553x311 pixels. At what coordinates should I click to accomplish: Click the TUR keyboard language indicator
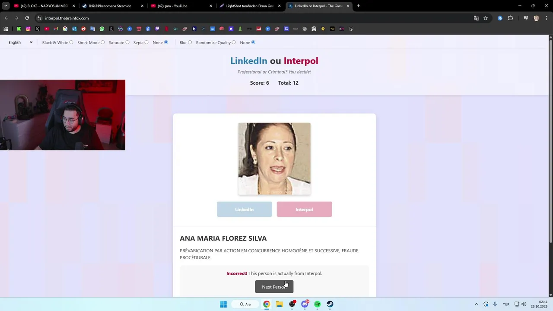pyautogui.click(x=506, y=305)
